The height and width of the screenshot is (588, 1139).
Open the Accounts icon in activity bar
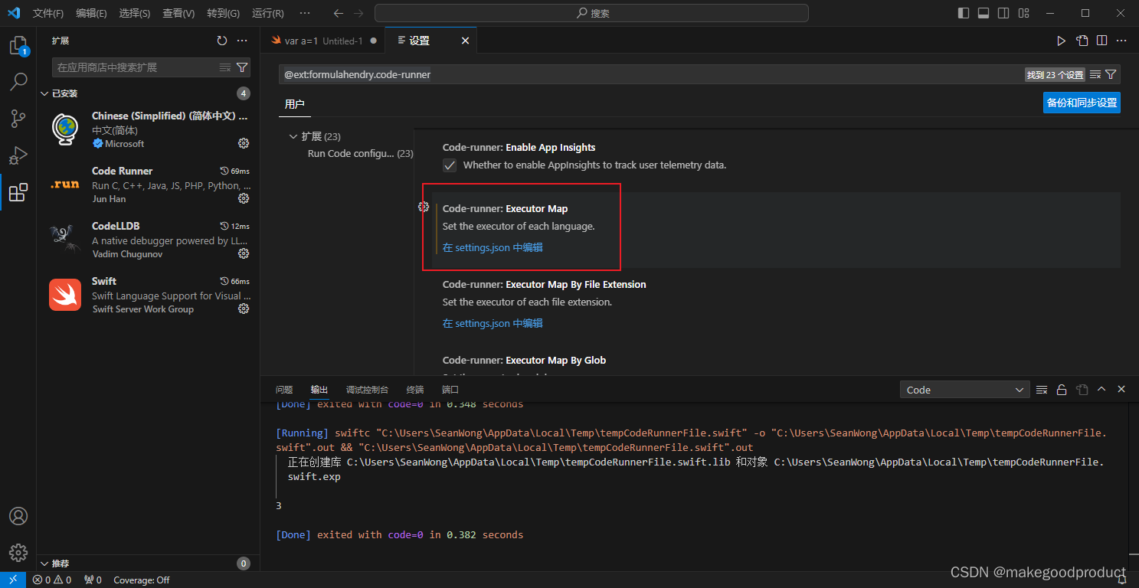click(x=18, y=516)
